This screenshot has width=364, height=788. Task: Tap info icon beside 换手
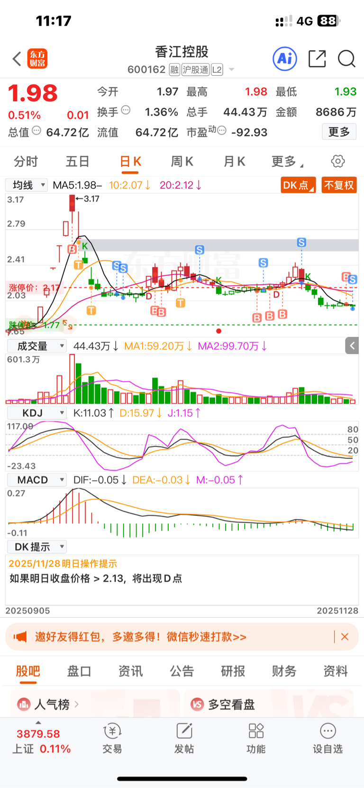[x=126, y=110]
